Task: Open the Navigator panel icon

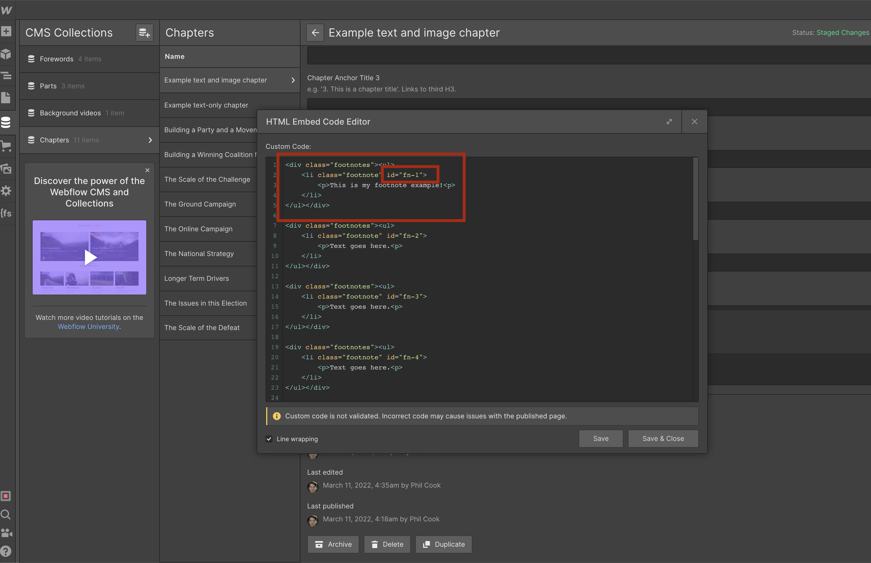Action: tap(6, 76)
